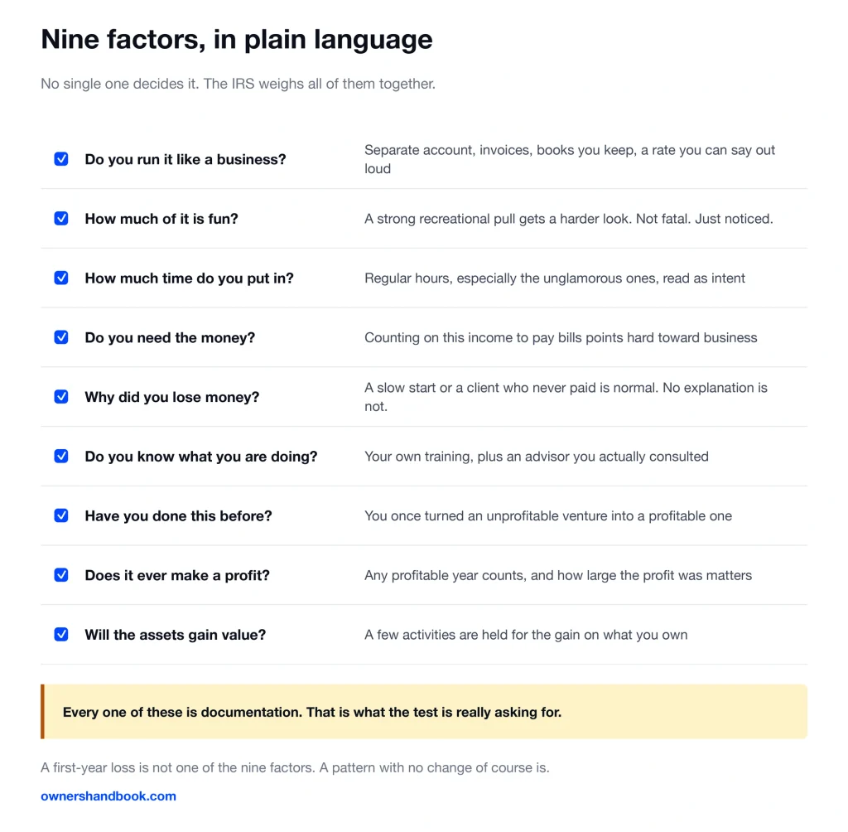Select the yellow documentation callout box
The height and width of the screenshot is (832, 848).
(424, 712)
